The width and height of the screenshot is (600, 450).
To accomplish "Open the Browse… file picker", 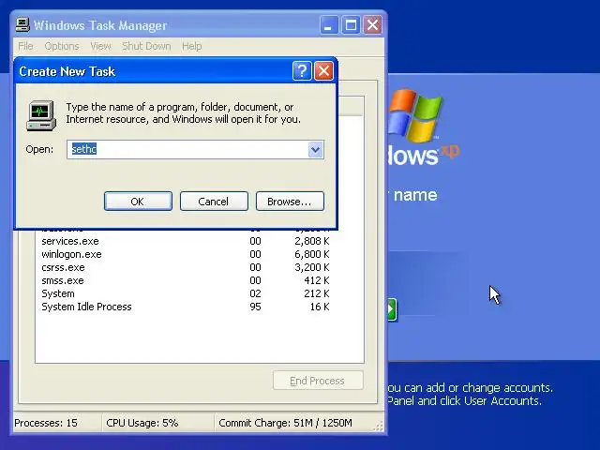I will (x=290, y=202).
